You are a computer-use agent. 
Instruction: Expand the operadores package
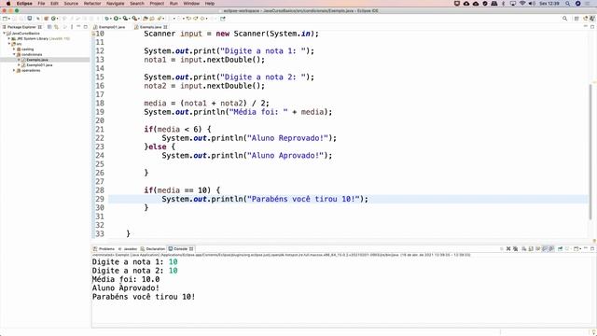pos(14,71)
